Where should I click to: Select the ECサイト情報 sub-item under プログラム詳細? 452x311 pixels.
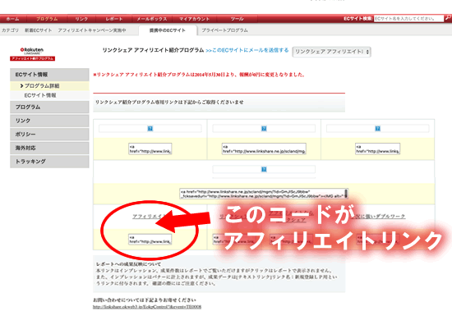click(49, 95)
